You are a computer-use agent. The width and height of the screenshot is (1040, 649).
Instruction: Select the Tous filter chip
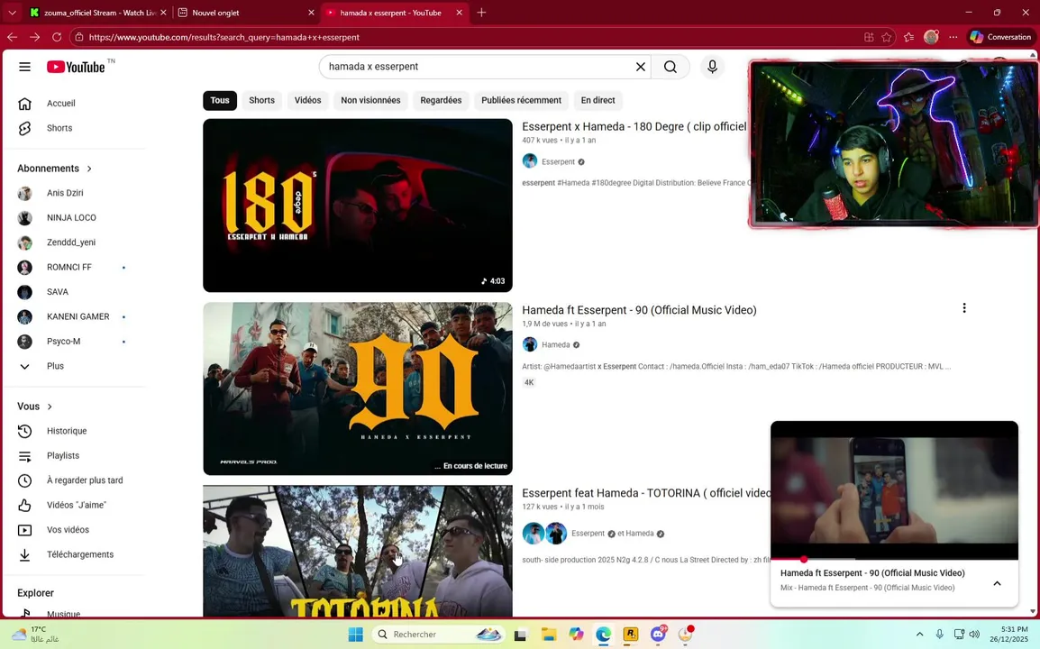(220, 100)
